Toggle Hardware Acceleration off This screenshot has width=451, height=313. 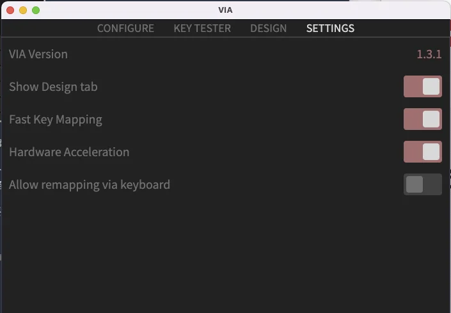coord(422,152)
